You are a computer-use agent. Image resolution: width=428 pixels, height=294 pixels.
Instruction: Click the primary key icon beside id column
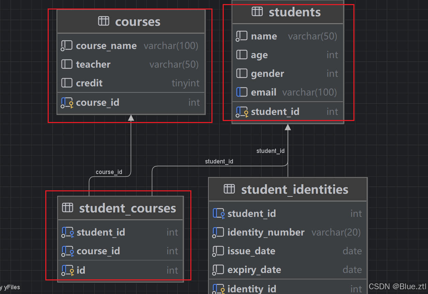pyautogui.click(x=68, y=271)
